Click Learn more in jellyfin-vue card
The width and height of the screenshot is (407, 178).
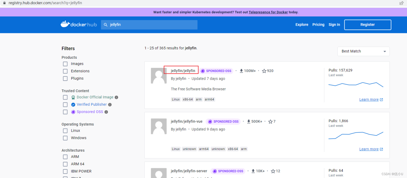[x=369, y=149]
